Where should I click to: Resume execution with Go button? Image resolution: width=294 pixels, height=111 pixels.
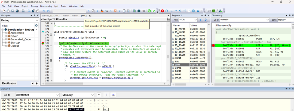pos(189,11)
